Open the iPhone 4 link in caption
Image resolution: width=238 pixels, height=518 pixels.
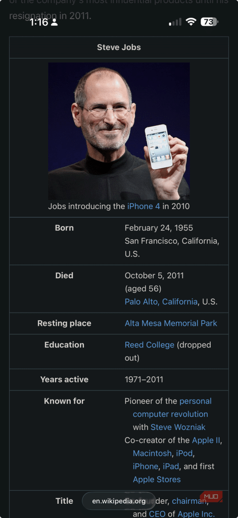pyautogui.click(x=144, y=206)
